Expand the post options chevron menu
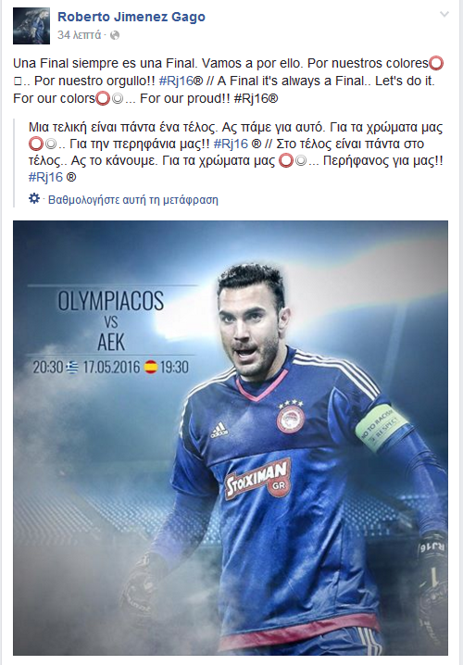463x665 pixels. coord(444,15)
